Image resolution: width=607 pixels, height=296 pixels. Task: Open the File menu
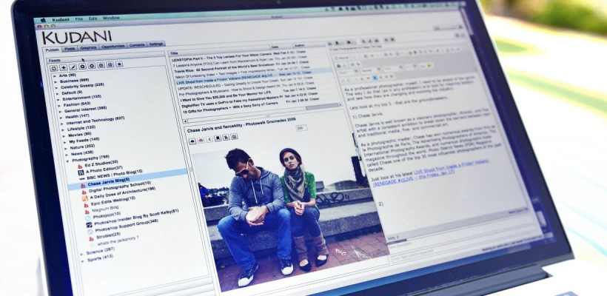coord(79,18)
